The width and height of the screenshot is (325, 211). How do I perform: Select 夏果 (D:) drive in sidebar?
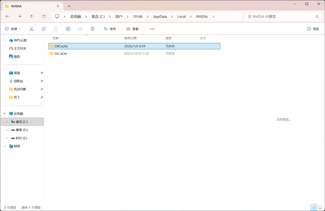tap(22, 130)
